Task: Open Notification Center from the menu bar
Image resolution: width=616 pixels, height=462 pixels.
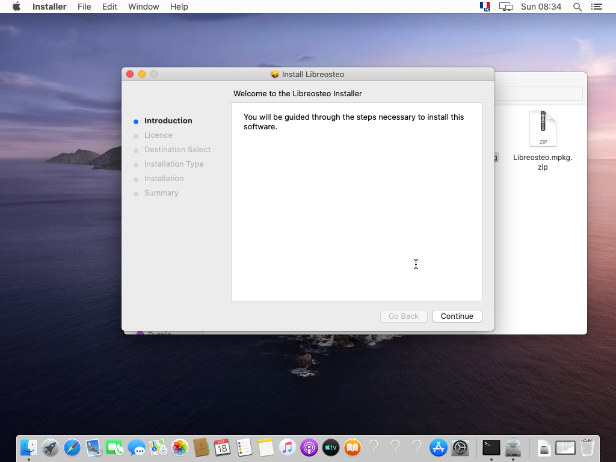Action: click(596, 7)
